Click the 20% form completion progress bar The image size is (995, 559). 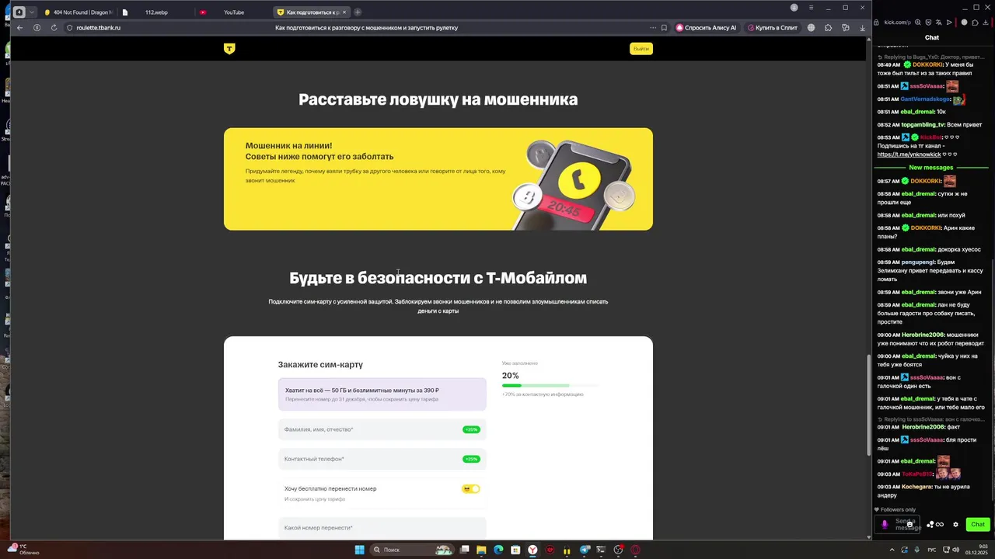pos(550,385)
